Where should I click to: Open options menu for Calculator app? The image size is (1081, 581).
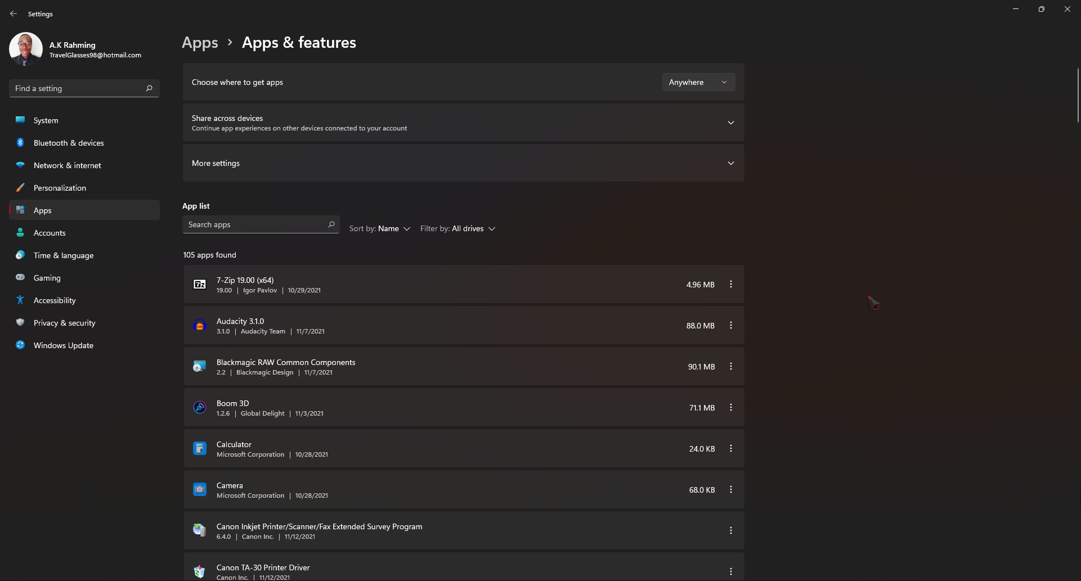click(730, 449)
